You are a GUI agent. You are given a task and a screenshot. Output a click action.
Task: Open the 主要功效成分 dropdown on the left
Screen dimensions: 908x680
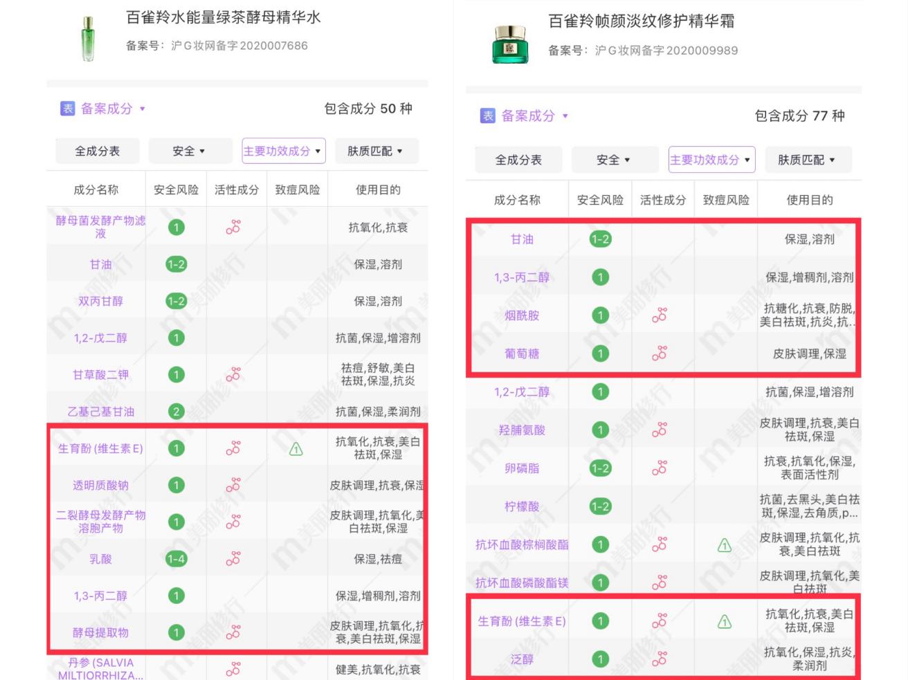(x=283, y=151)
